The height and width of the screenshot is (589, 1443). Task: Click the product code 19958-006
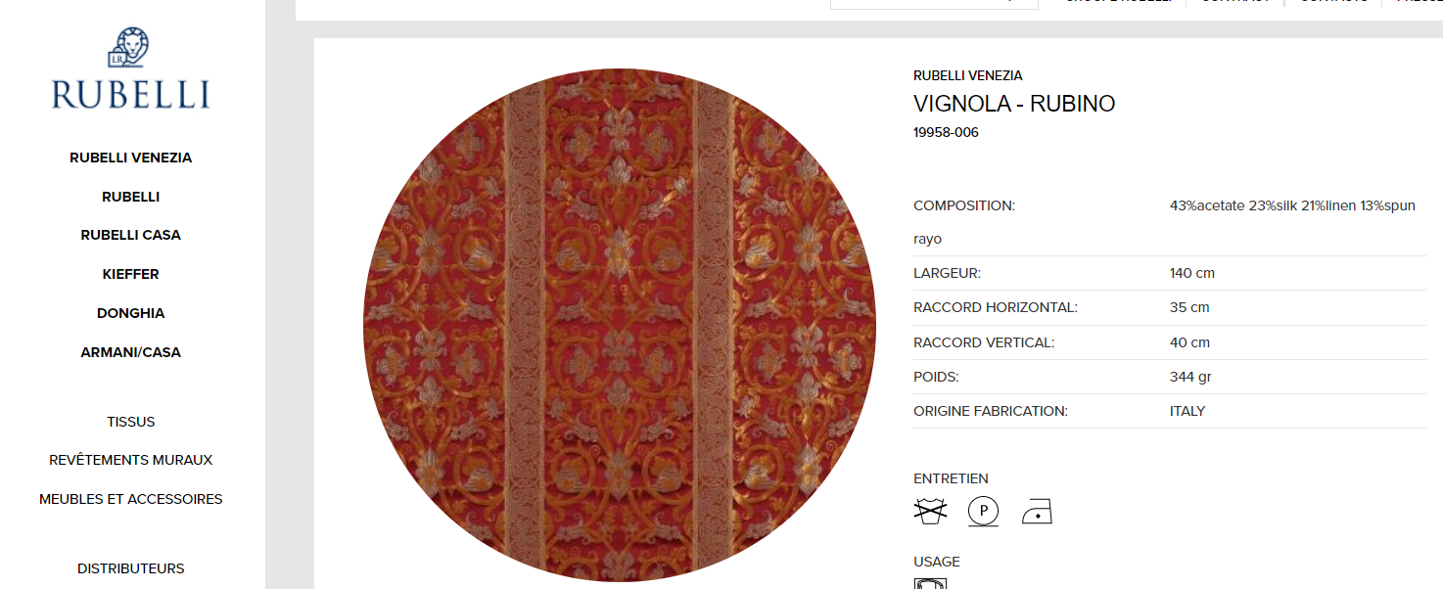point(946,132)
